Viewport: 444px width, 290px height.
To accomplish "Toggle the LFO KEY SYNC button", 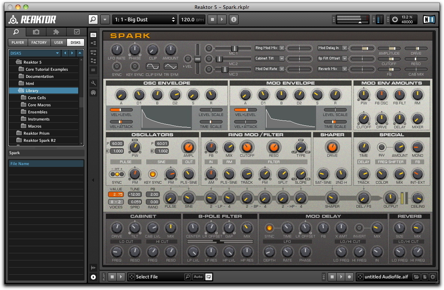I will click(135, 67).
